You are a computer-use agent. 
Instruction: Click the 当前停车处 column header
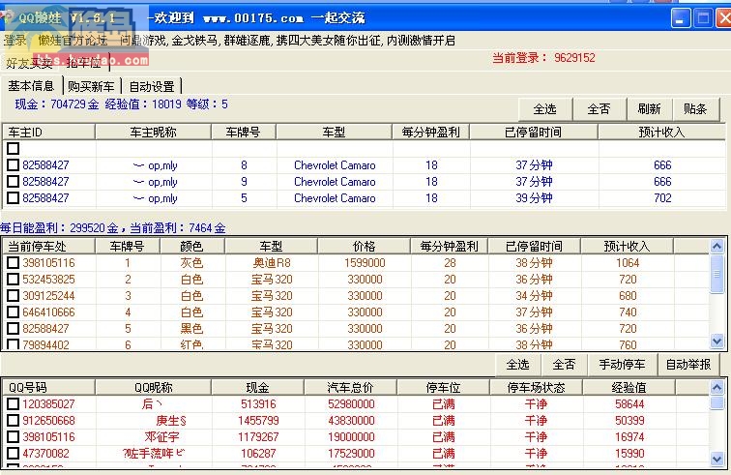(x=49, y=246)
